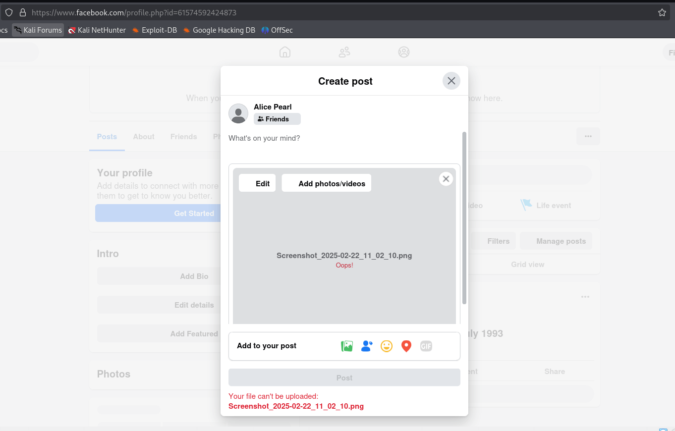
Task: Click Manage posts button
Action: 556,241
